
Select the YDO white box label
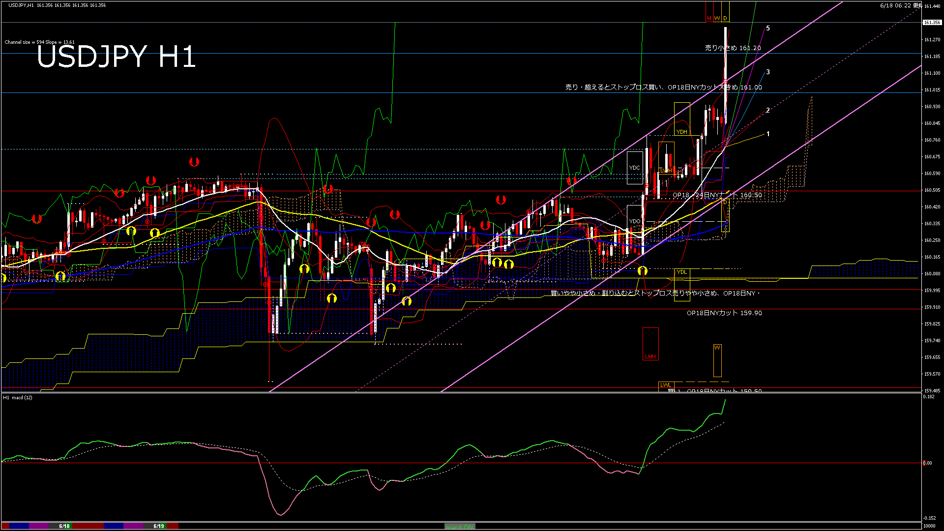point(635,221)
